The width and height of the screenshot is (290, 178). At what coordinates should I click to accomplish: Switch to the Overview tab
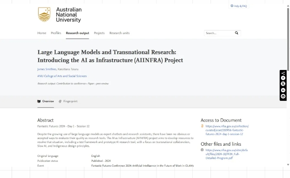46,101
